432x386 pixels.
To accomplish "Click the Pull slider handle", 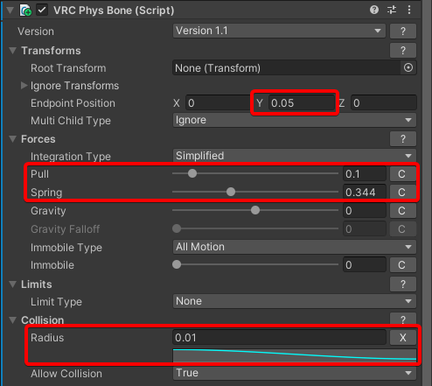I will pos(192,173).
